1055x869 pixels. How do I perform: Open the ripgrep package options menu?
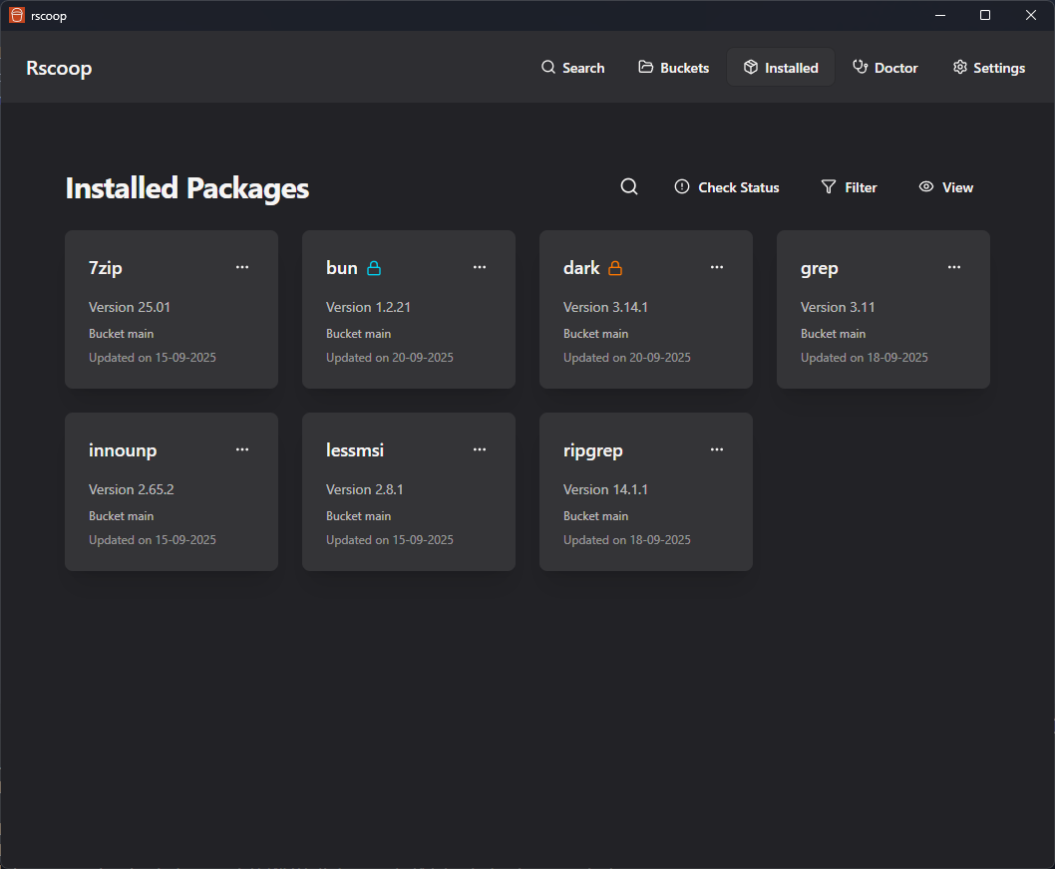tap(717, 449)
